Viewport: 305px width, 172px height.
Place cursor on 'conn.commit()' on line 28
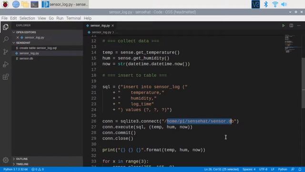click(119, 133)
